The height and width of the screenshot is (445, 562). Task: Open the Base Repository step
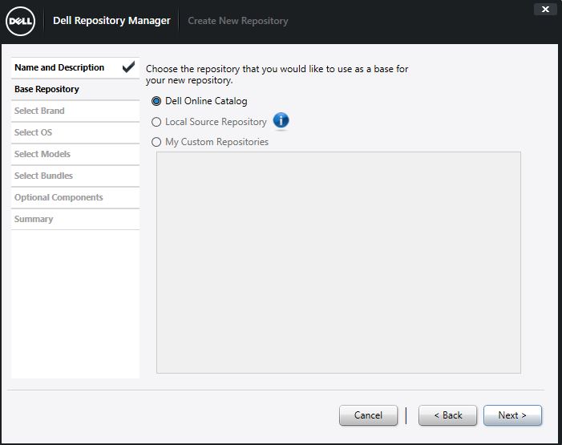click(75, 89)
